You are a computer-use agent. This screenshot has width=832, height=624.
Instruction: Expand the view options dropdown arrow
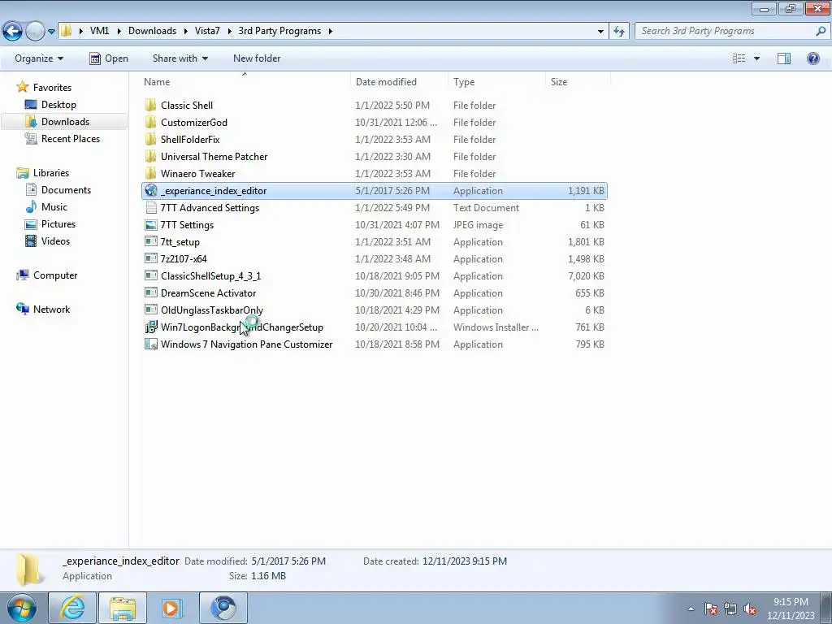tap(756, 58)
